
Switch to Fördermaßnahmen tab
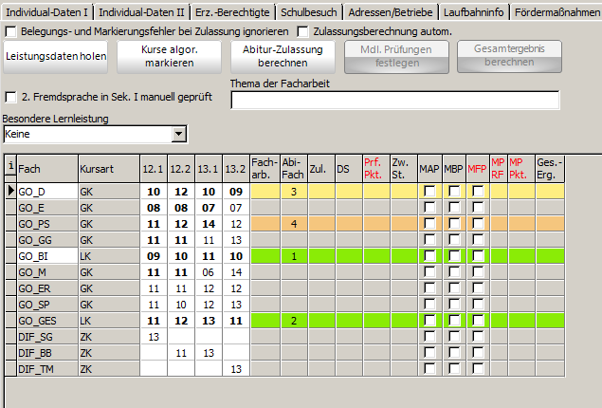tap(556, 12)
